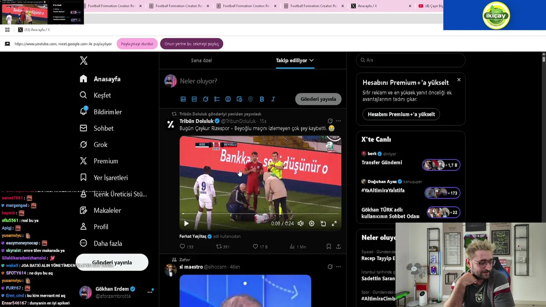
Task: Click the X logo in the sidebar
Action: click(84, 61)
